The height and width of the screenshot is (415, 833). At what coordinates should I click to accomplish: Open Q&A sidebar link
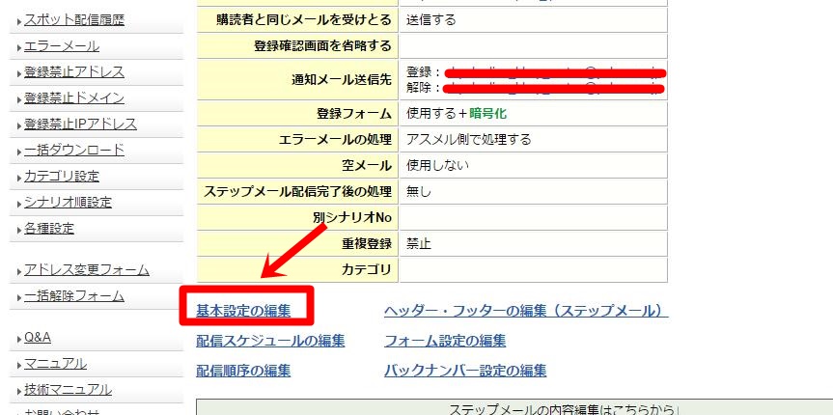click(38, 338)
